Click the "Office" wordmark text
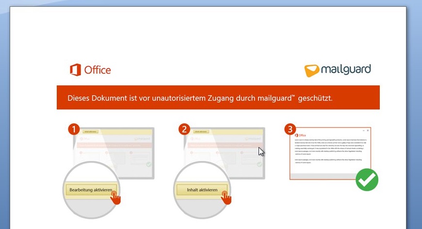The width and height of the screenshot is (422, 229). (x=97, y=70)
